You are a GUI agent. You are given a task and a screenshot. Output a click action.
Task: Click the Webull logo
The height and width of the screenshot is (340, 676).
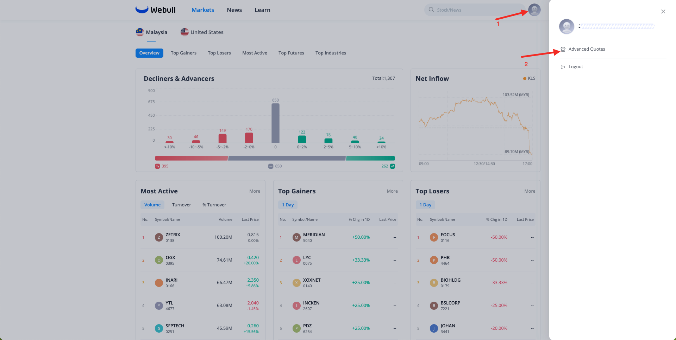156,10
